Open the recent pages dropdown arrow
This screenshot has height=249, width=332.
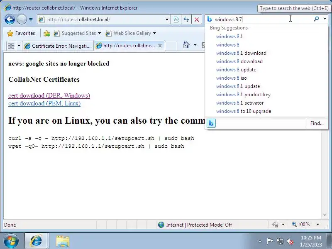[31, 20]
